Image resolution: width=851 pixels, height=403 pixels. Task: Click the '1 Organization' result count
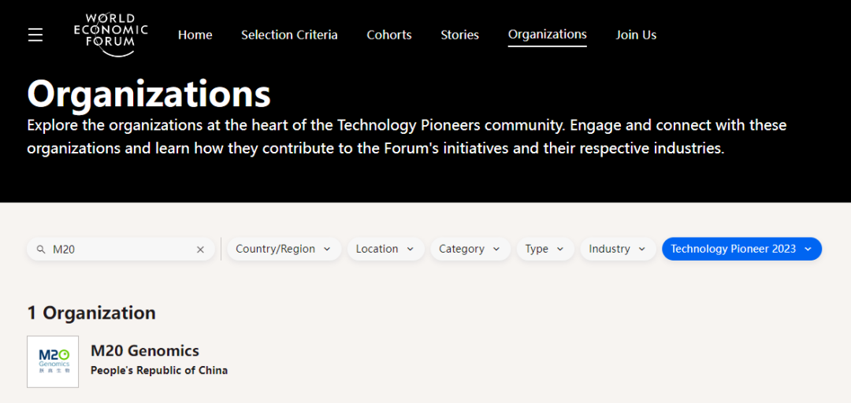click(x=91, y=313)
